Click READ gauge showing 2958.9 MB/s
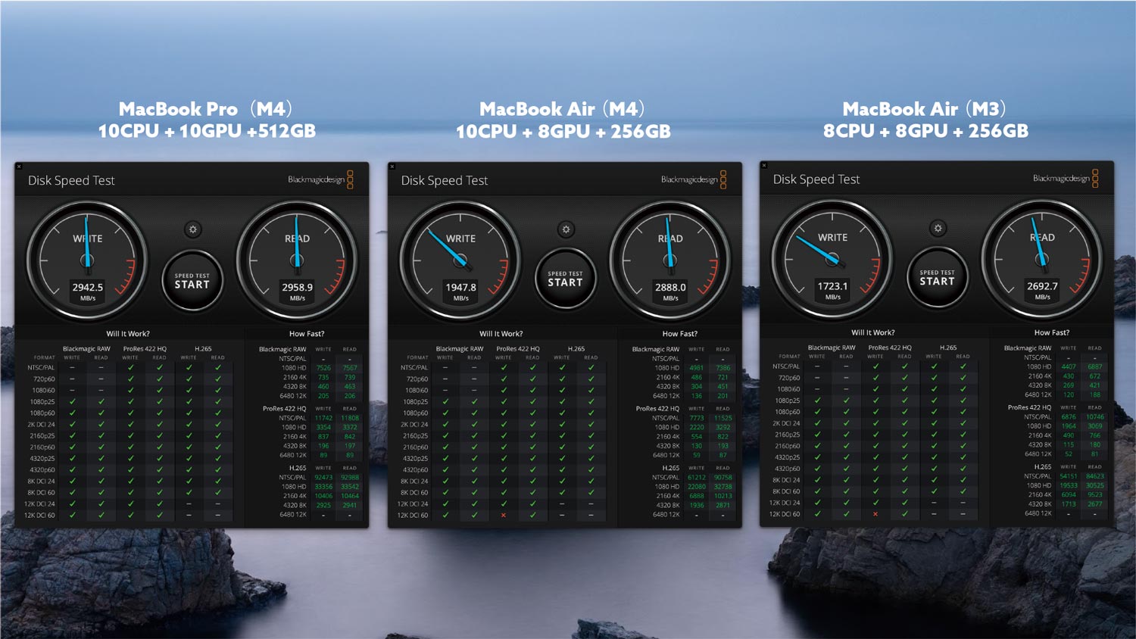The width and height of the screenshot is (1136, 639). click(x=297, y=261)
